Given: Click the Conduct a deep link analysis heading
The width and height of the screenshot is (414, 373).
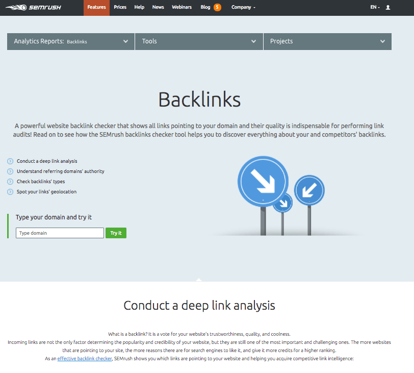Looking at the screenshot, I should [x=199, y=306].
